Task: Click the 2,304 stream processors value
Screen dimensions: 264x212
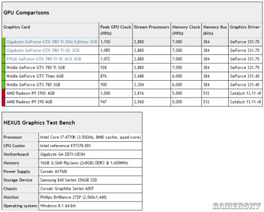Action: (x=139, y=85)
